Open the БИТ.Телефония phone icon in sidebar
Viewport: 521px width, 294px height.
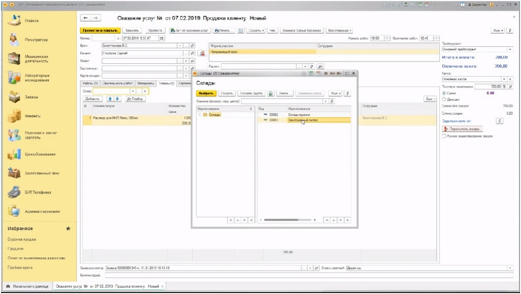click(14, 192)
